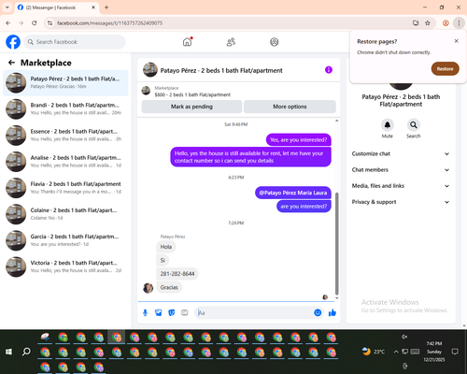Open the profile account icon in navigation
The width and height of the screenshot is (467, 374).
275,42
